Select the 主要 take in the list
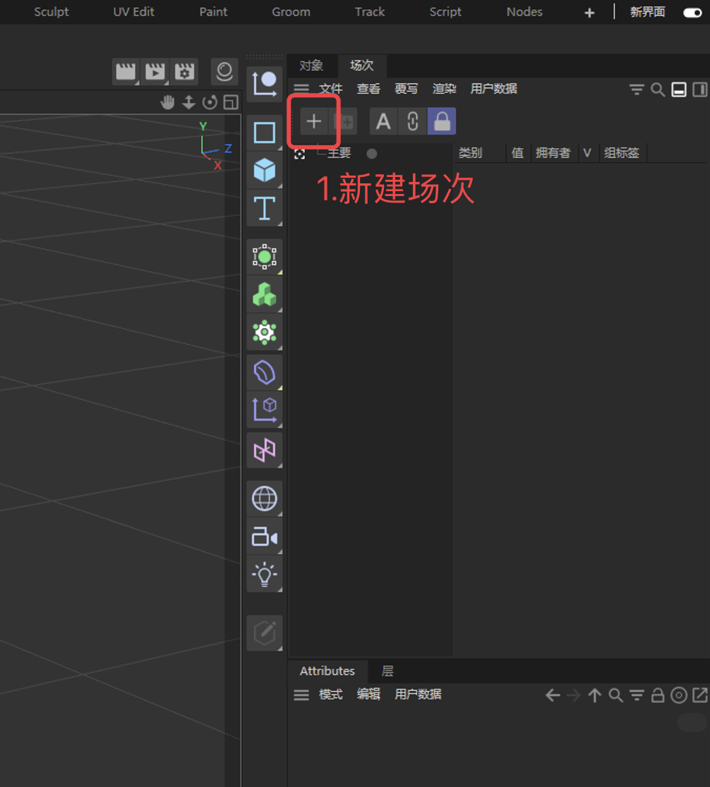 [x=339, y=153]
